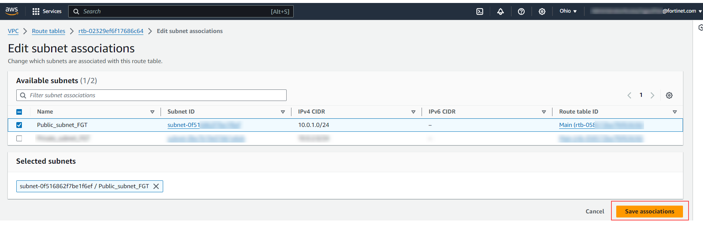Open the Ohio region dropdown
This screenshot has height=229, width=703.
tap(568, 11)
